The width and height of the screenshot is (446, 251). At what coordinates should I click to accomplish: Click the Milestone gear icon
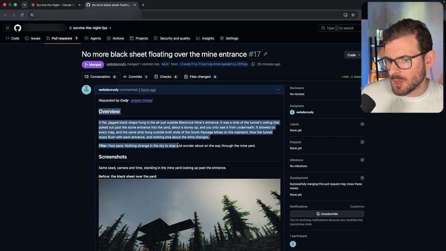[362, 160]
